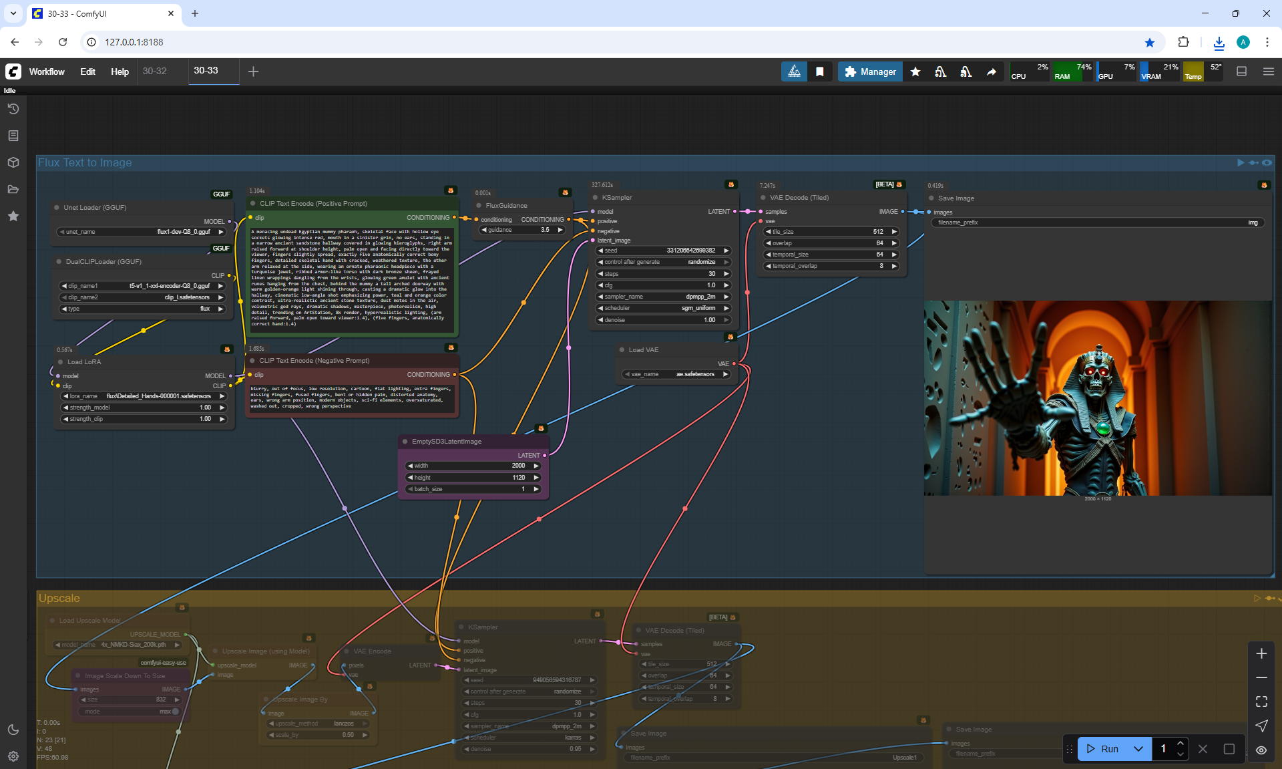Open the workflows folder sidebar icon

click(13, 189)
